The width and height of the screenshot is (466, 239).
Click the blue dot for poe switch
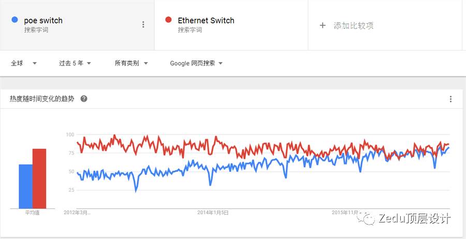(x=14, y=20)
